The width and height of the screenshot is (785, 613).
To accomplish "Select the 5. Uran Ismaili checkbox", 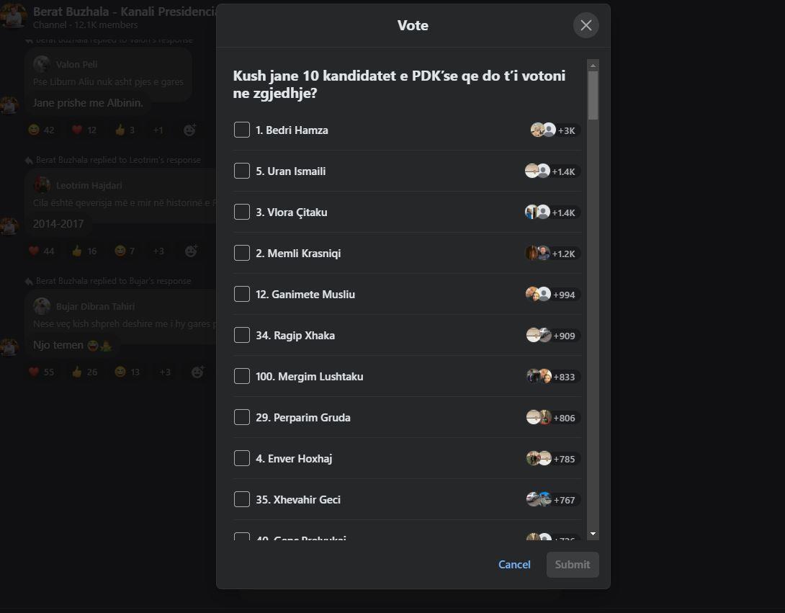I will pyautogui.click(x=242, y=171).
